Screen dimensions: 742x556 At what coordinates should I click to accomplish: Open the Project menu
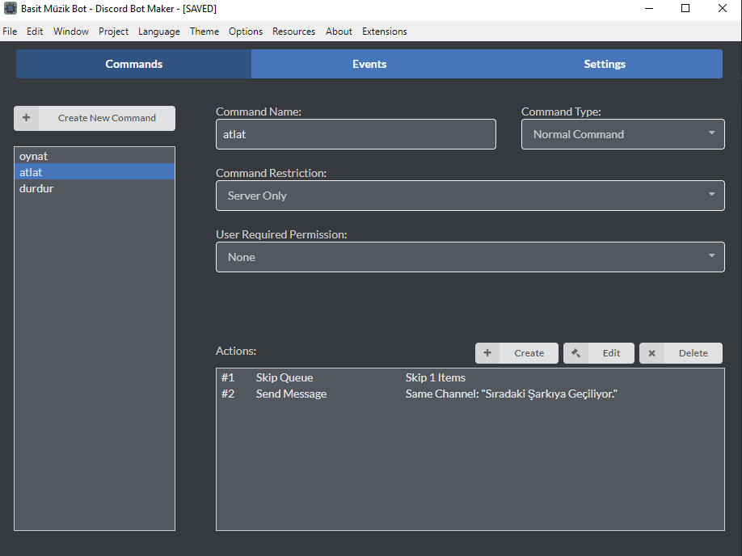coord(114,32)
